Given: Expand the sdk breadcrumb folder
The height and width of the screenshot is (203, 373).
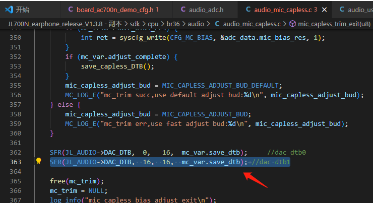Looking at the screenshot, I should [x=135, y=24].
